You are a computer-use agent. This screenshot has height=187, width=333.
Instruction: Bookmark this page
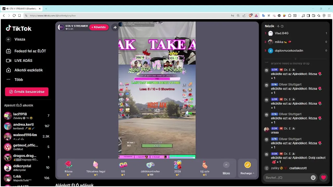pos(20,16)
